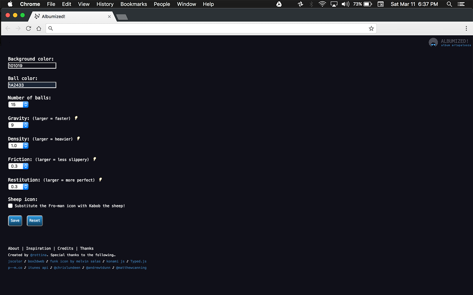
Task: Open the People menu
Action: pyautogui.click(x=162, y=4)
